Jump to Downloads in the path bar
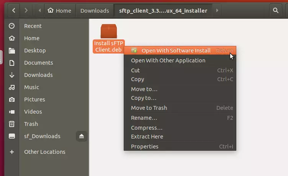This screenshot has width=288, height=176. click(x=95, y=10)
